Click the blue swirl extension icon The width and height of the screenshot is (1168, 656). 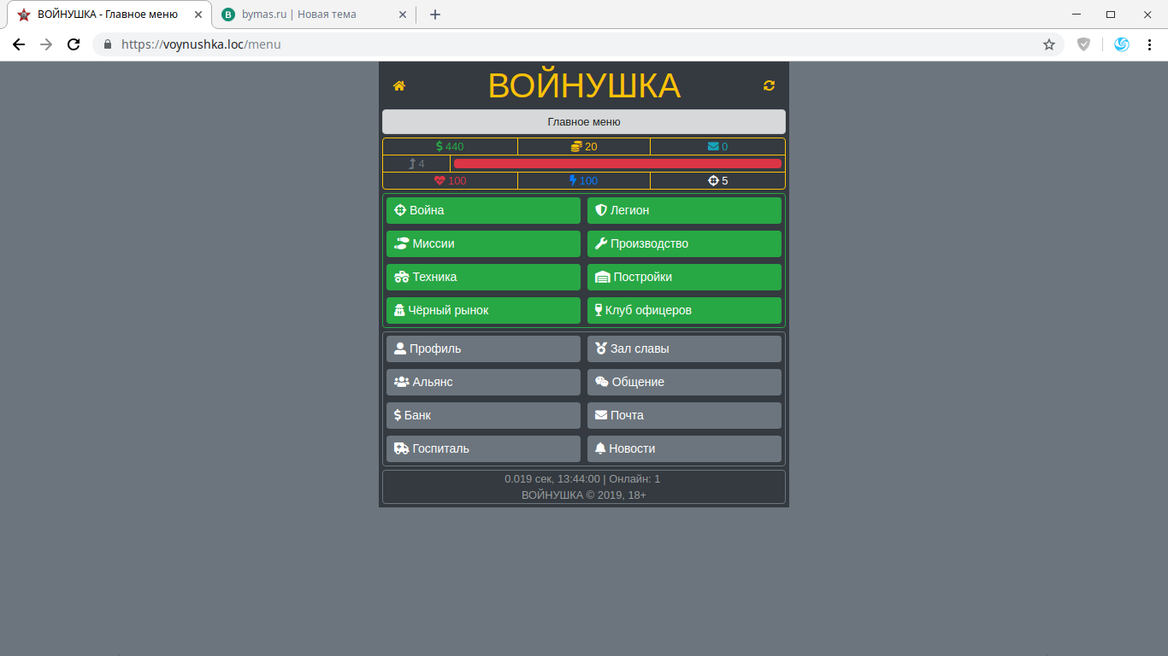coord(1122,44)
